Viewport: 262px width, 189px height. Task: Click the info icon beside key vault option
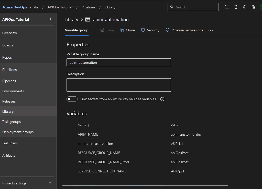point(162,99)
